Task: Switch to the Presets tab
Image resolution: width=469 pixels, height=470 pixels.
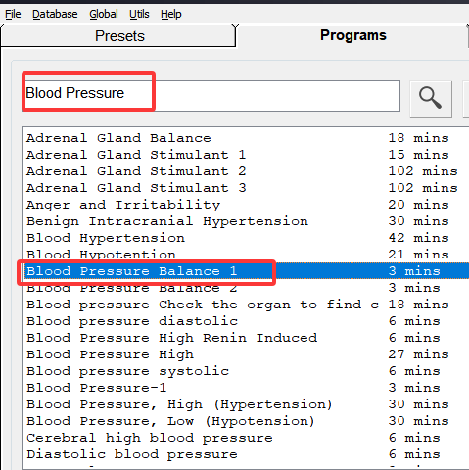Action: (118, 35)
